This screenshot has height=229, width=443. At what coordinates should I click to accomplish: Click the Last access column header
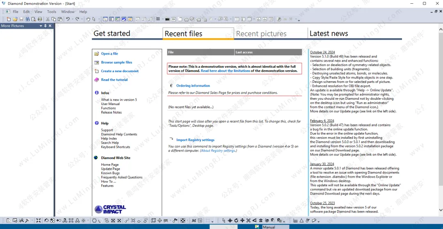pyautogui.click(x=244, y=52)
